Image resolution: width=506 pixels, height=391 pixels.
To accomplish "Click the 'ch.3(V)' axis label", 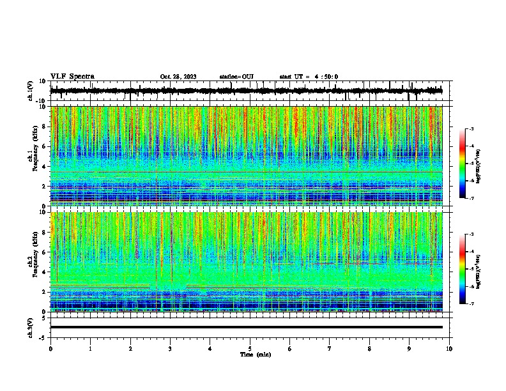I will click(31, 328).
